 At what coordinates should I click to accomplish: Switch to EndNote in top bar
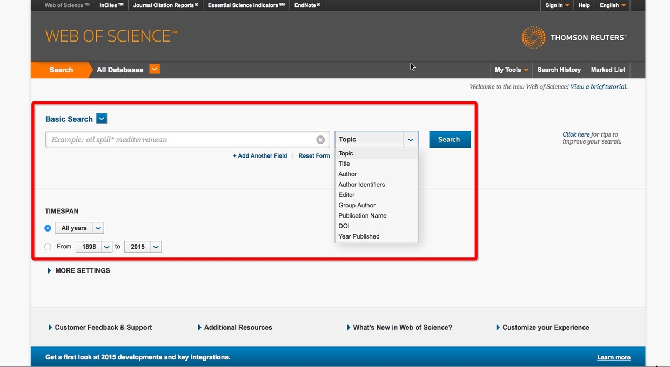pyautogui.click(x=307, y=5)
